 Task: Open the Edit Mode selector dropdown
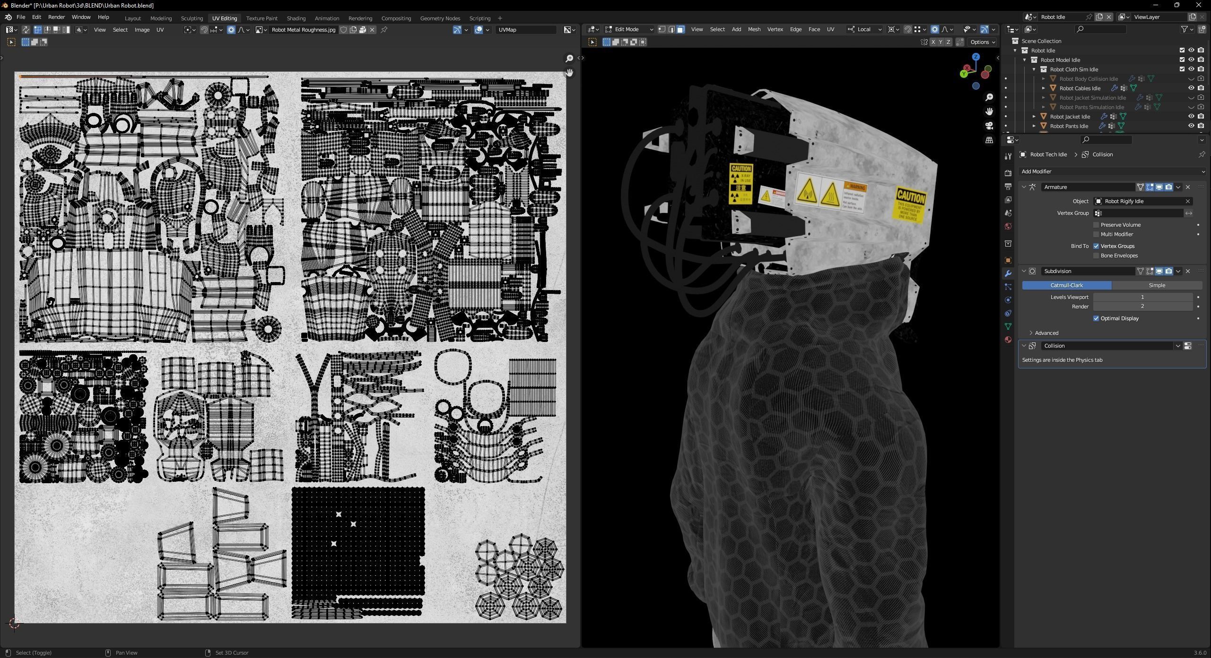point(629,29)
